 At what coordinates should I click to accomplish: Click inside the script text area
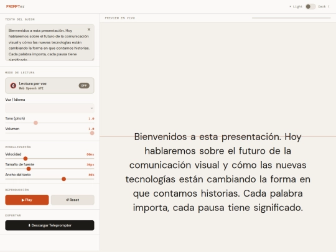pos(50,42)
